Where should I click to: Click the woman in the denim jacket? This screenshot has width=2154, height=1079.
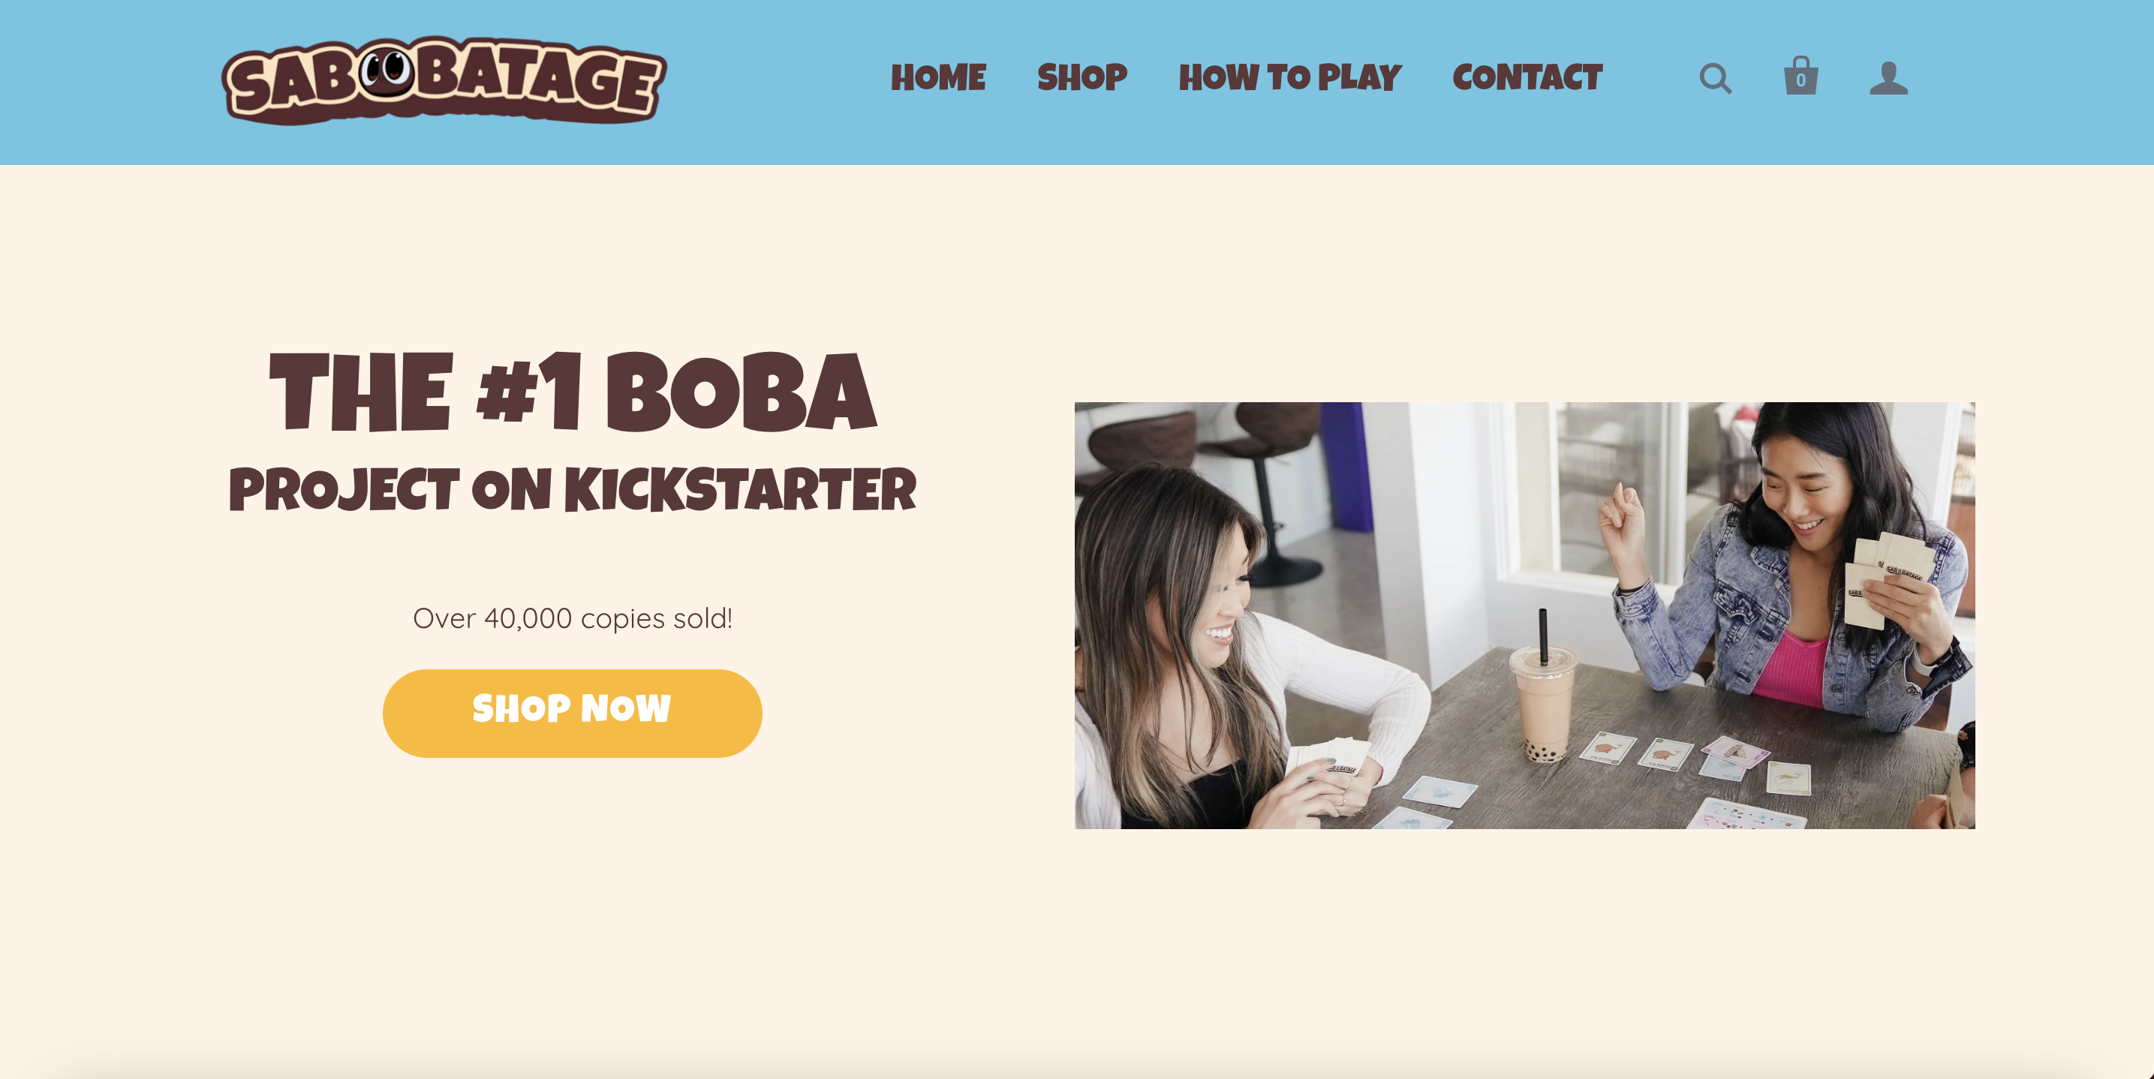(1789, 568)
